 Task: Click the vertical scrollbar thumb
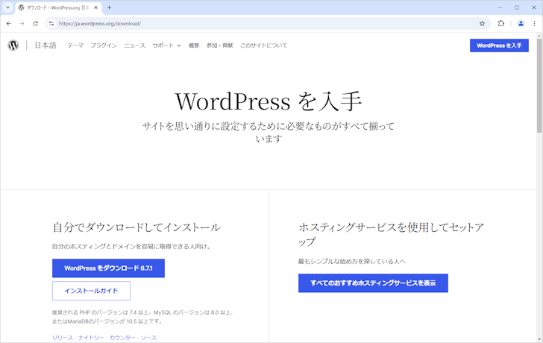pos(539,86)
